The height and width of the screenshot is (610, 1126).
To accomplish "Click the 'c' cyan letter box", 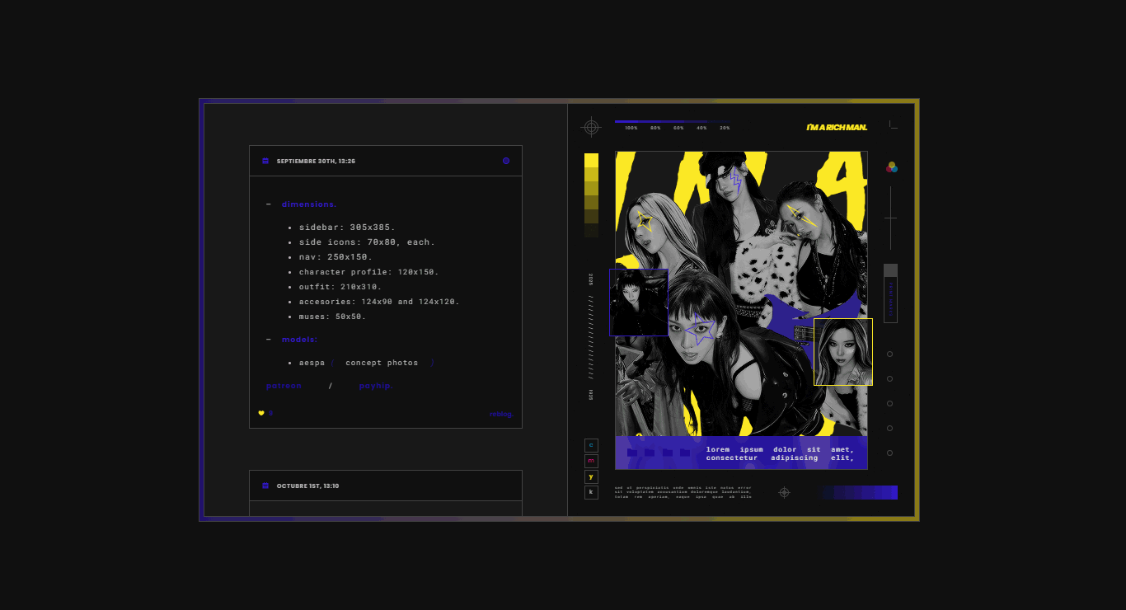I will click(591, 445).
